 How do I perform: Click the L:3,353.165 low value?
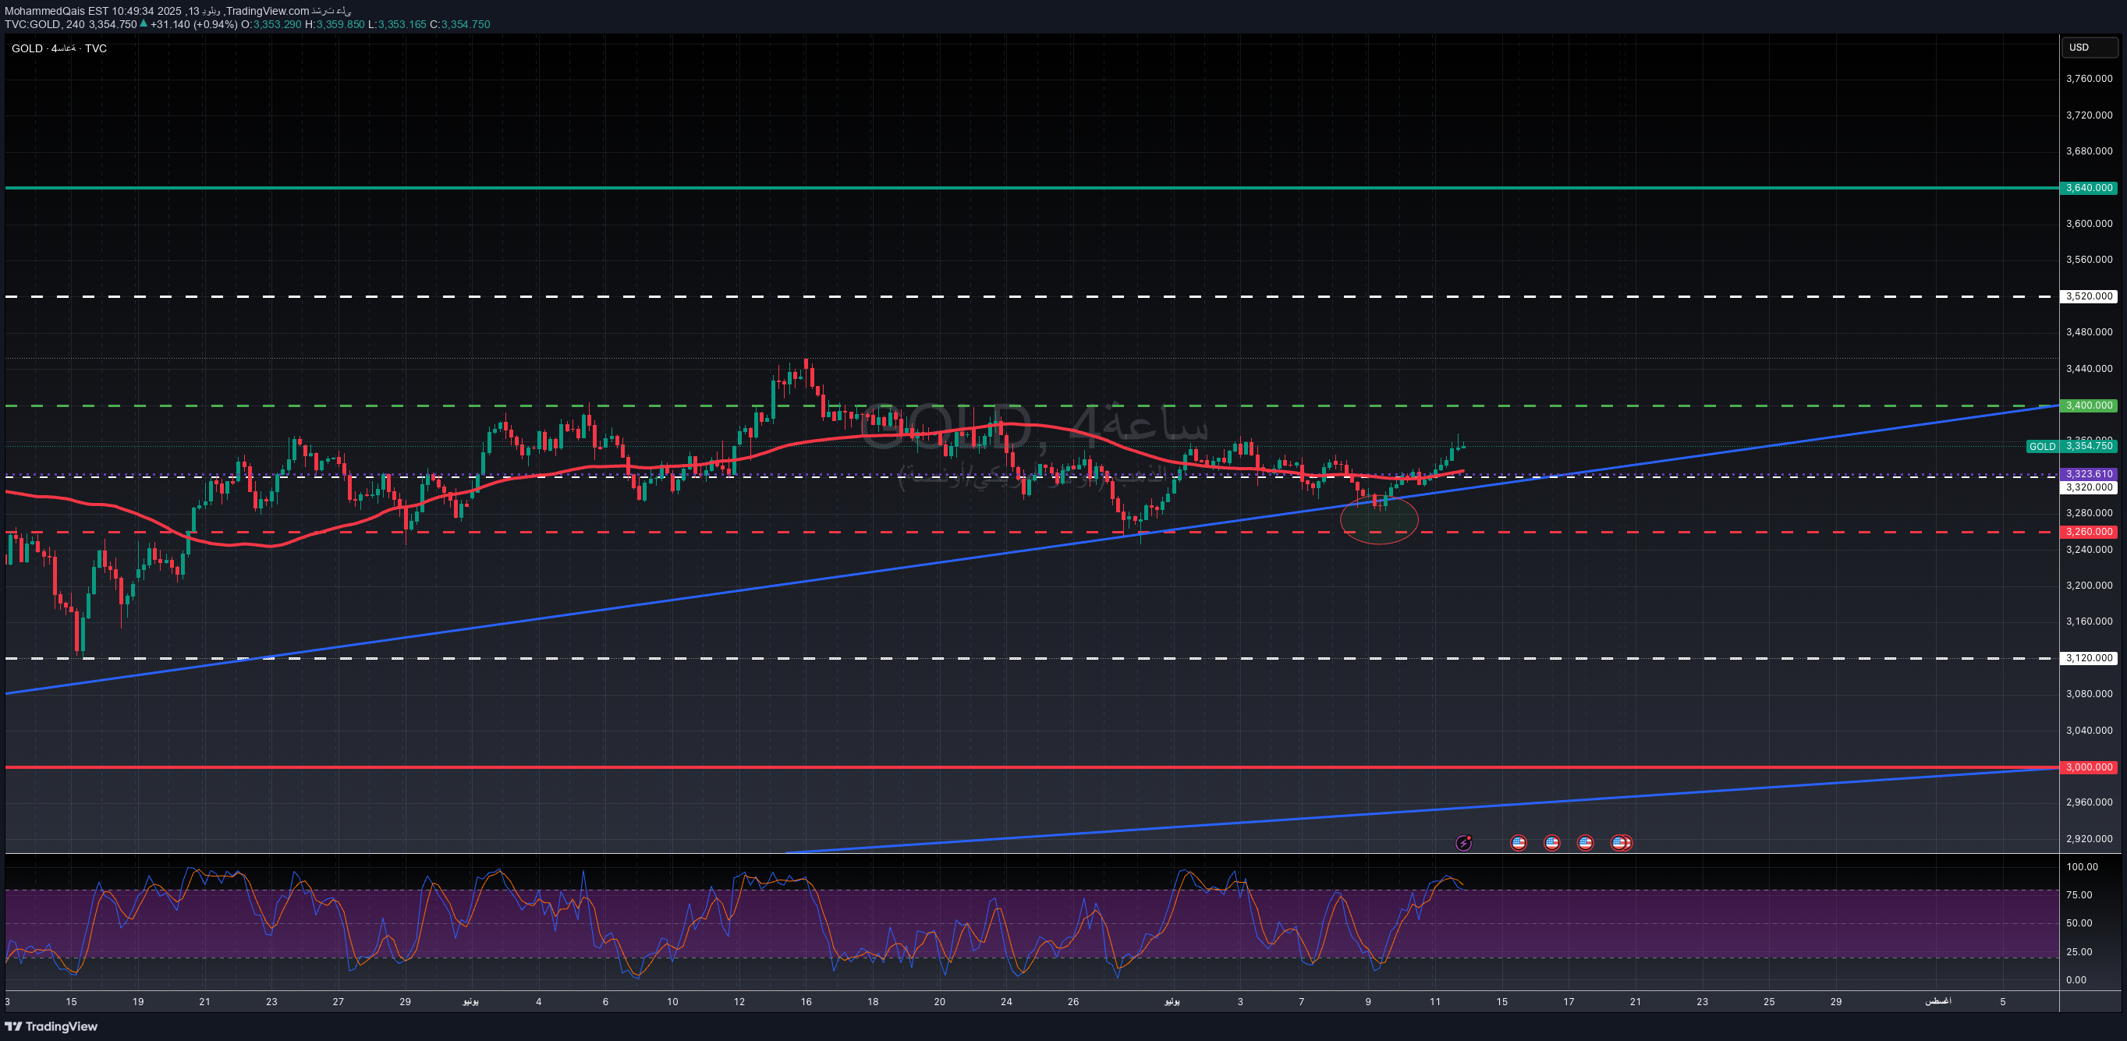pyautogui.click(x=397, y=24)
